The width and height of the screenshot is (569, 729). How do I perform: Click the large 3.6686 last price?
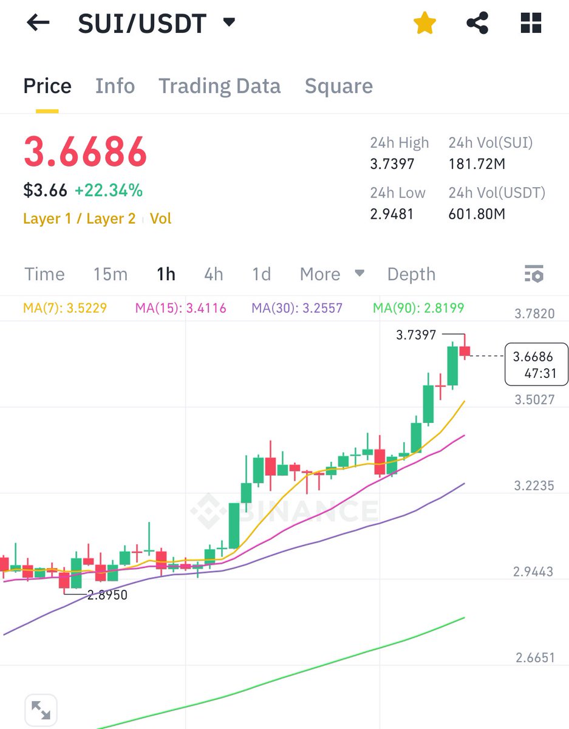pos(86,151)
